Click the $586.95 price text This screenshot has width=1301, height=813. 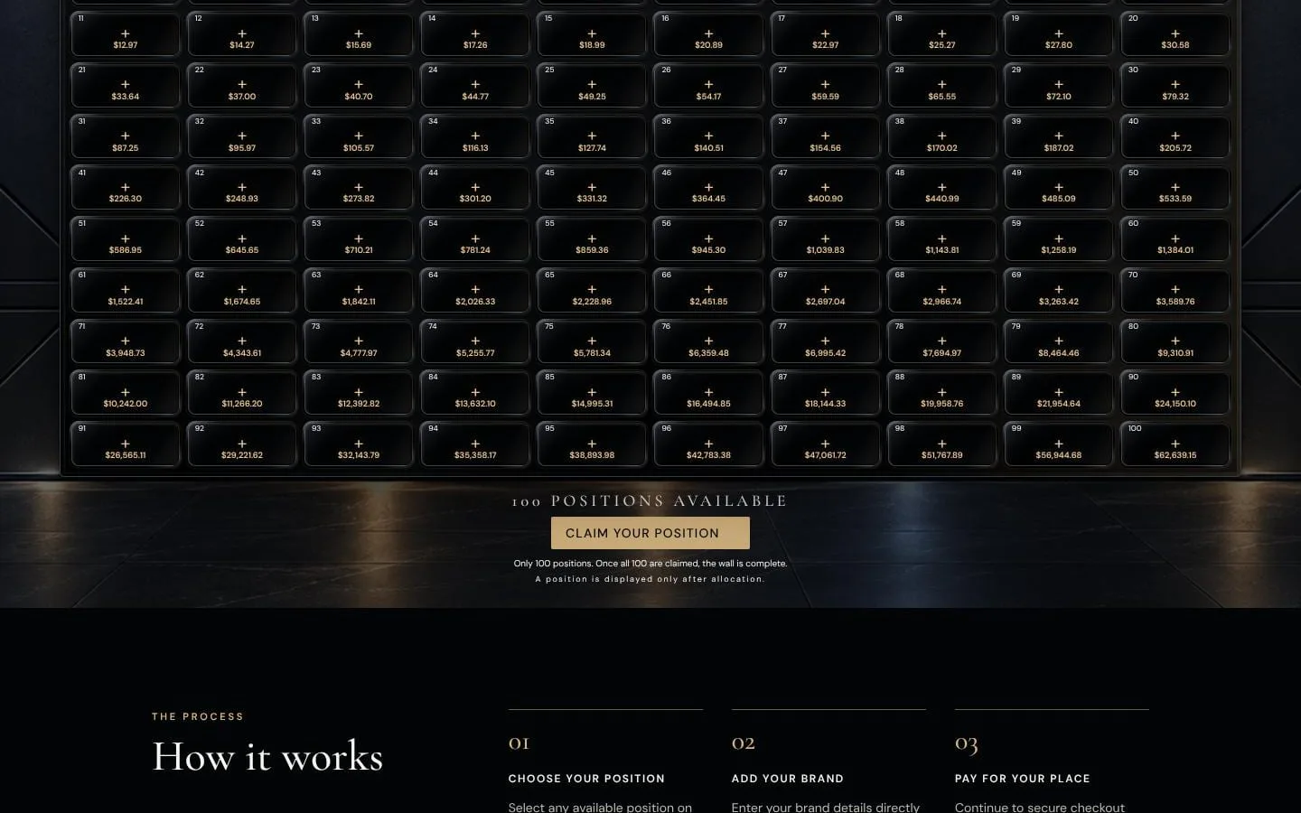126,250
